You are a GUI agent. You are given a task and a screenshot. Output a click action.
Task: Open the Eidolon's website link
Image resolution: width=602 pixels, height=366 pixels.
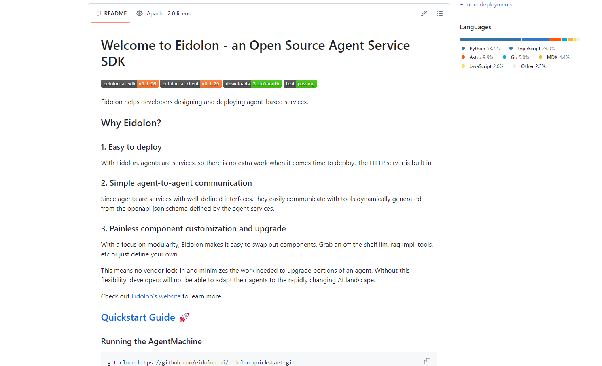156,296
